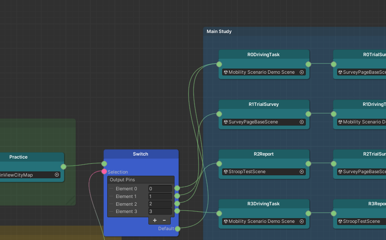
Task: Click the Element 3 value field
Action: coord(160,211)
